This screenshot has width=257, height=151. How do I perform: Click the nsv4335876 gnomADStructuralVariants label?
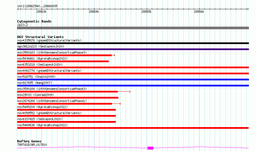[49, 40]
